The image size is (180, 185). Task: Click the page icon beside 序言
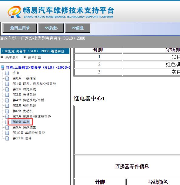click(7, 73)
